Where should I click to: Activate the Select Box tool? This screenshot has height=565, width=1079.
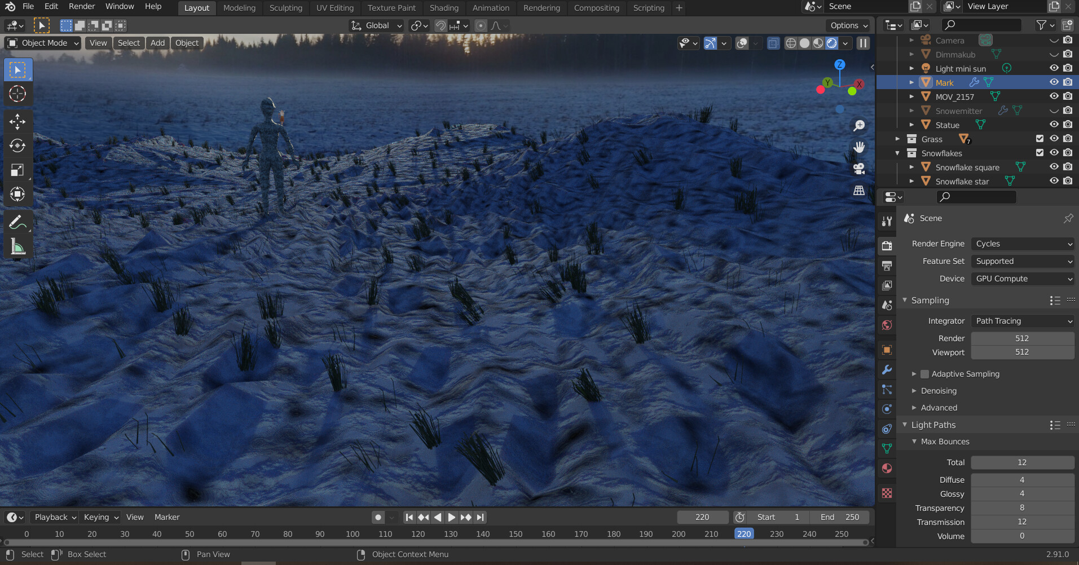(17, 69)
